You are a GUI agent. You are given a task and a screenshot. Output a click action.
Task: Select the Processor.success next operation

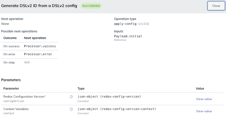(x=40, y=46)
